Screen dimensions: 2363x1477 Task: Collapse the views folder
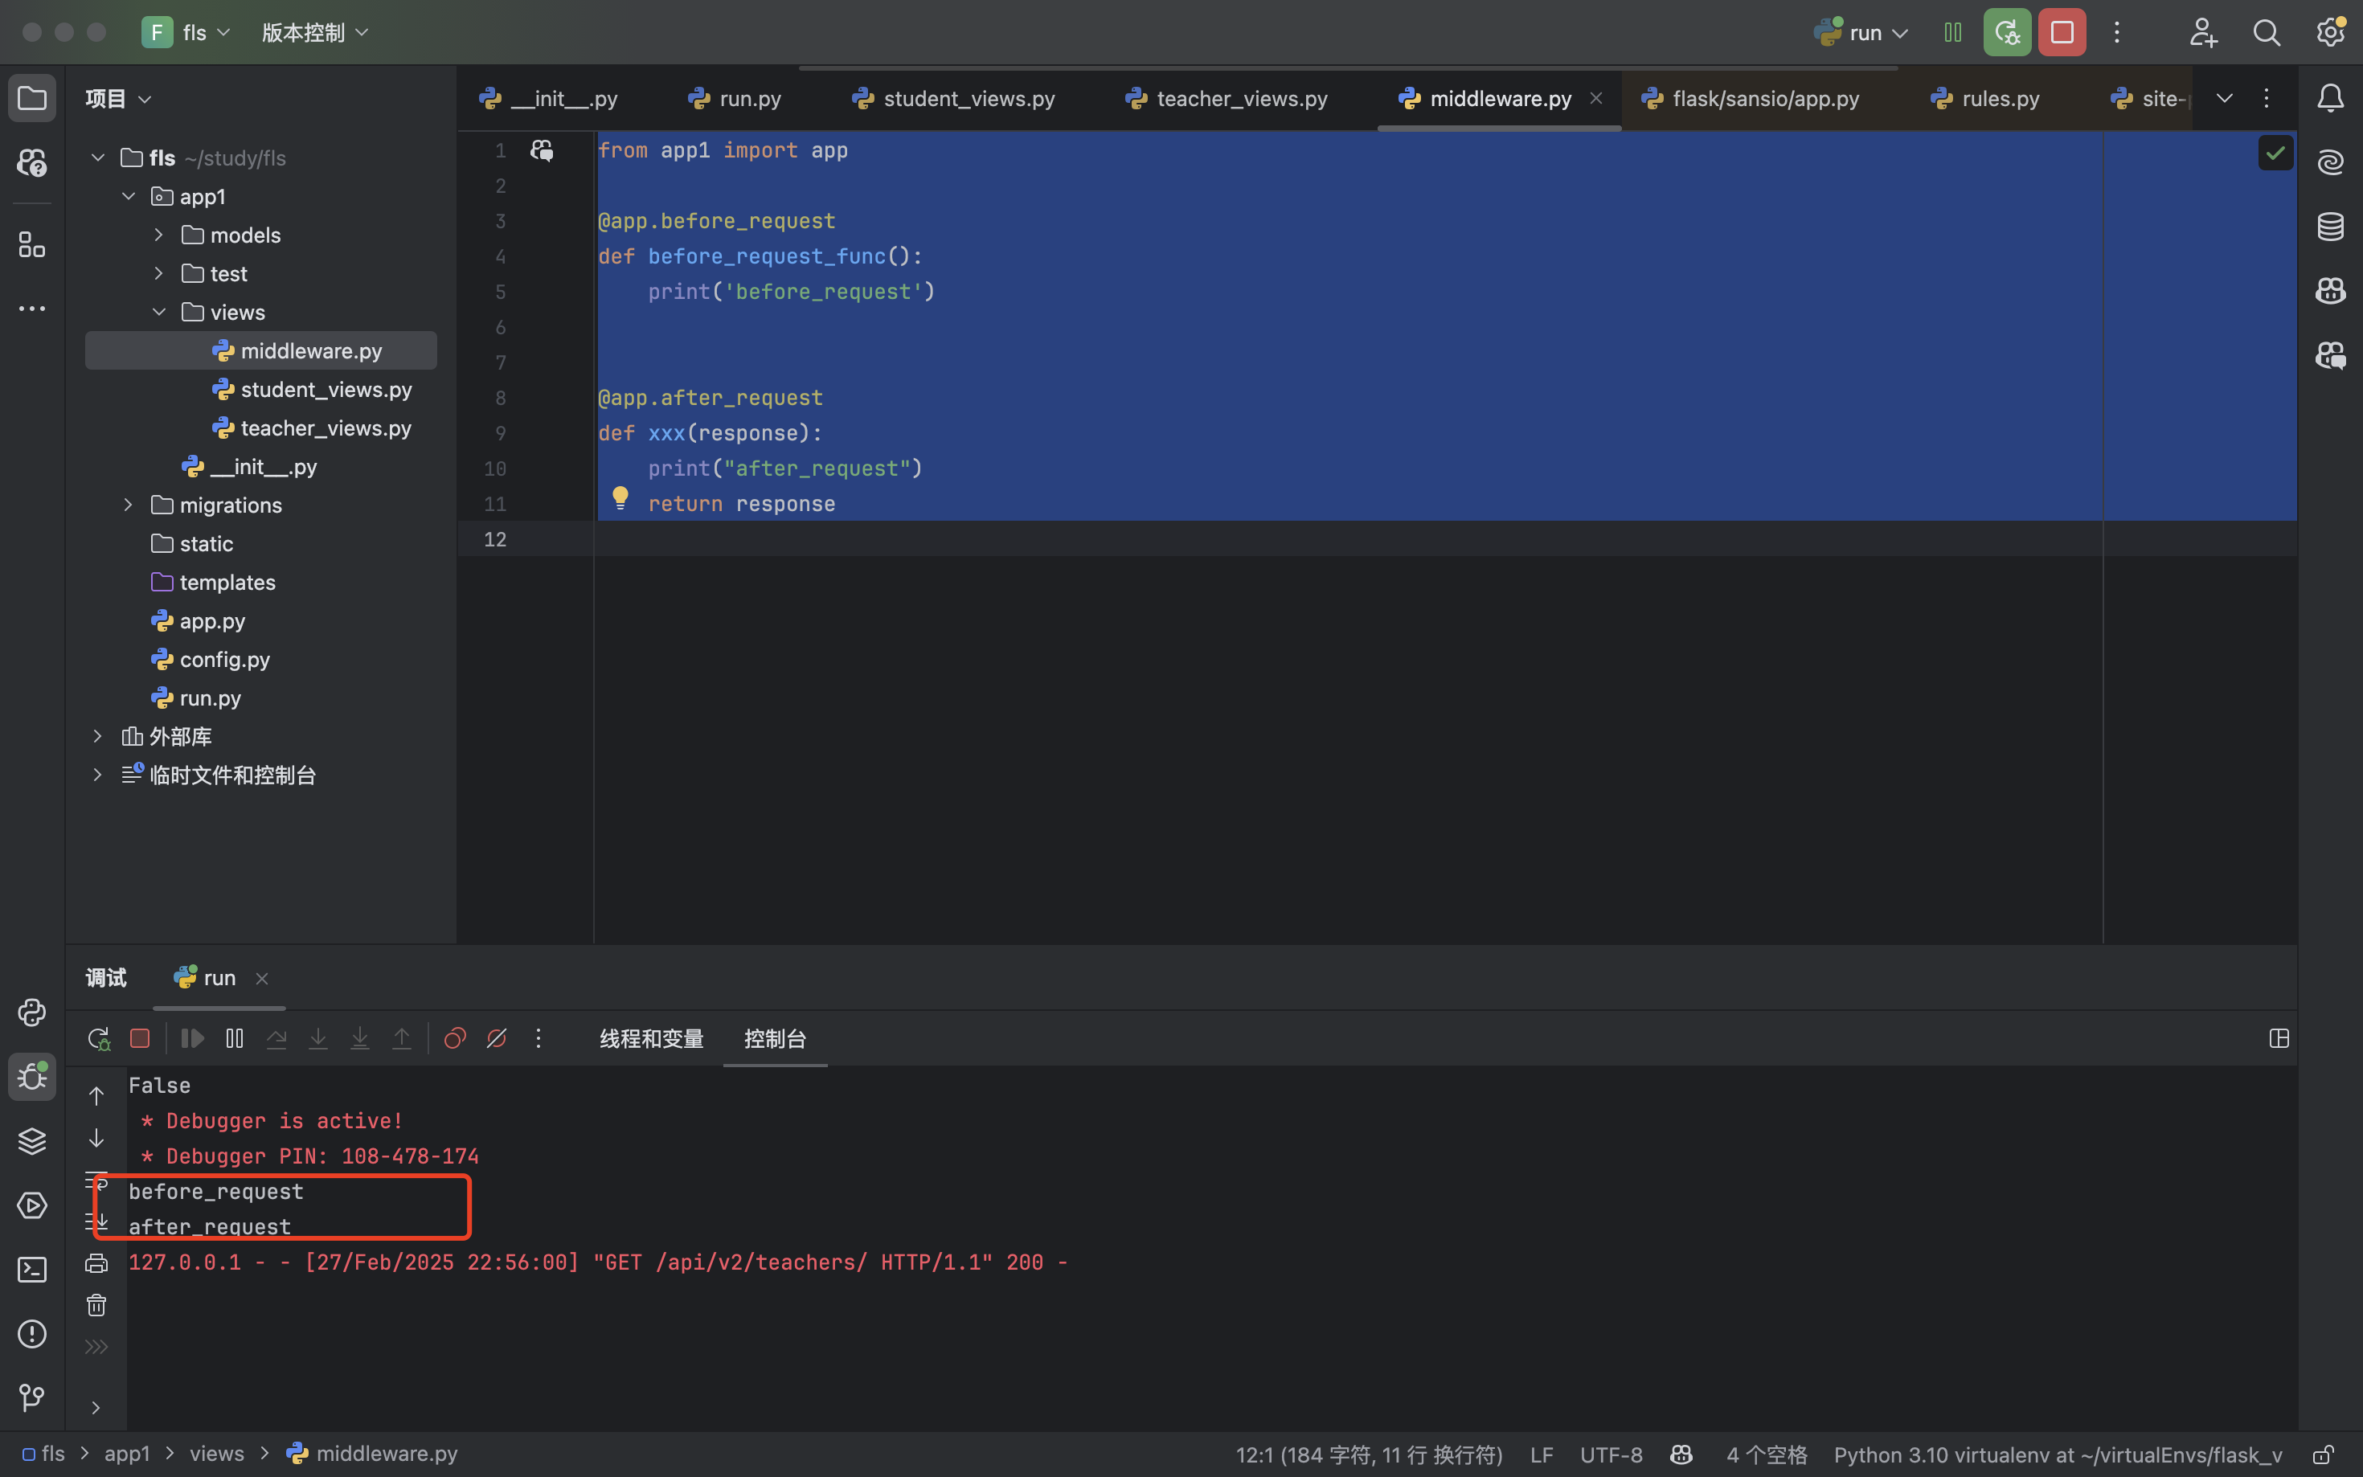[158, 312]
